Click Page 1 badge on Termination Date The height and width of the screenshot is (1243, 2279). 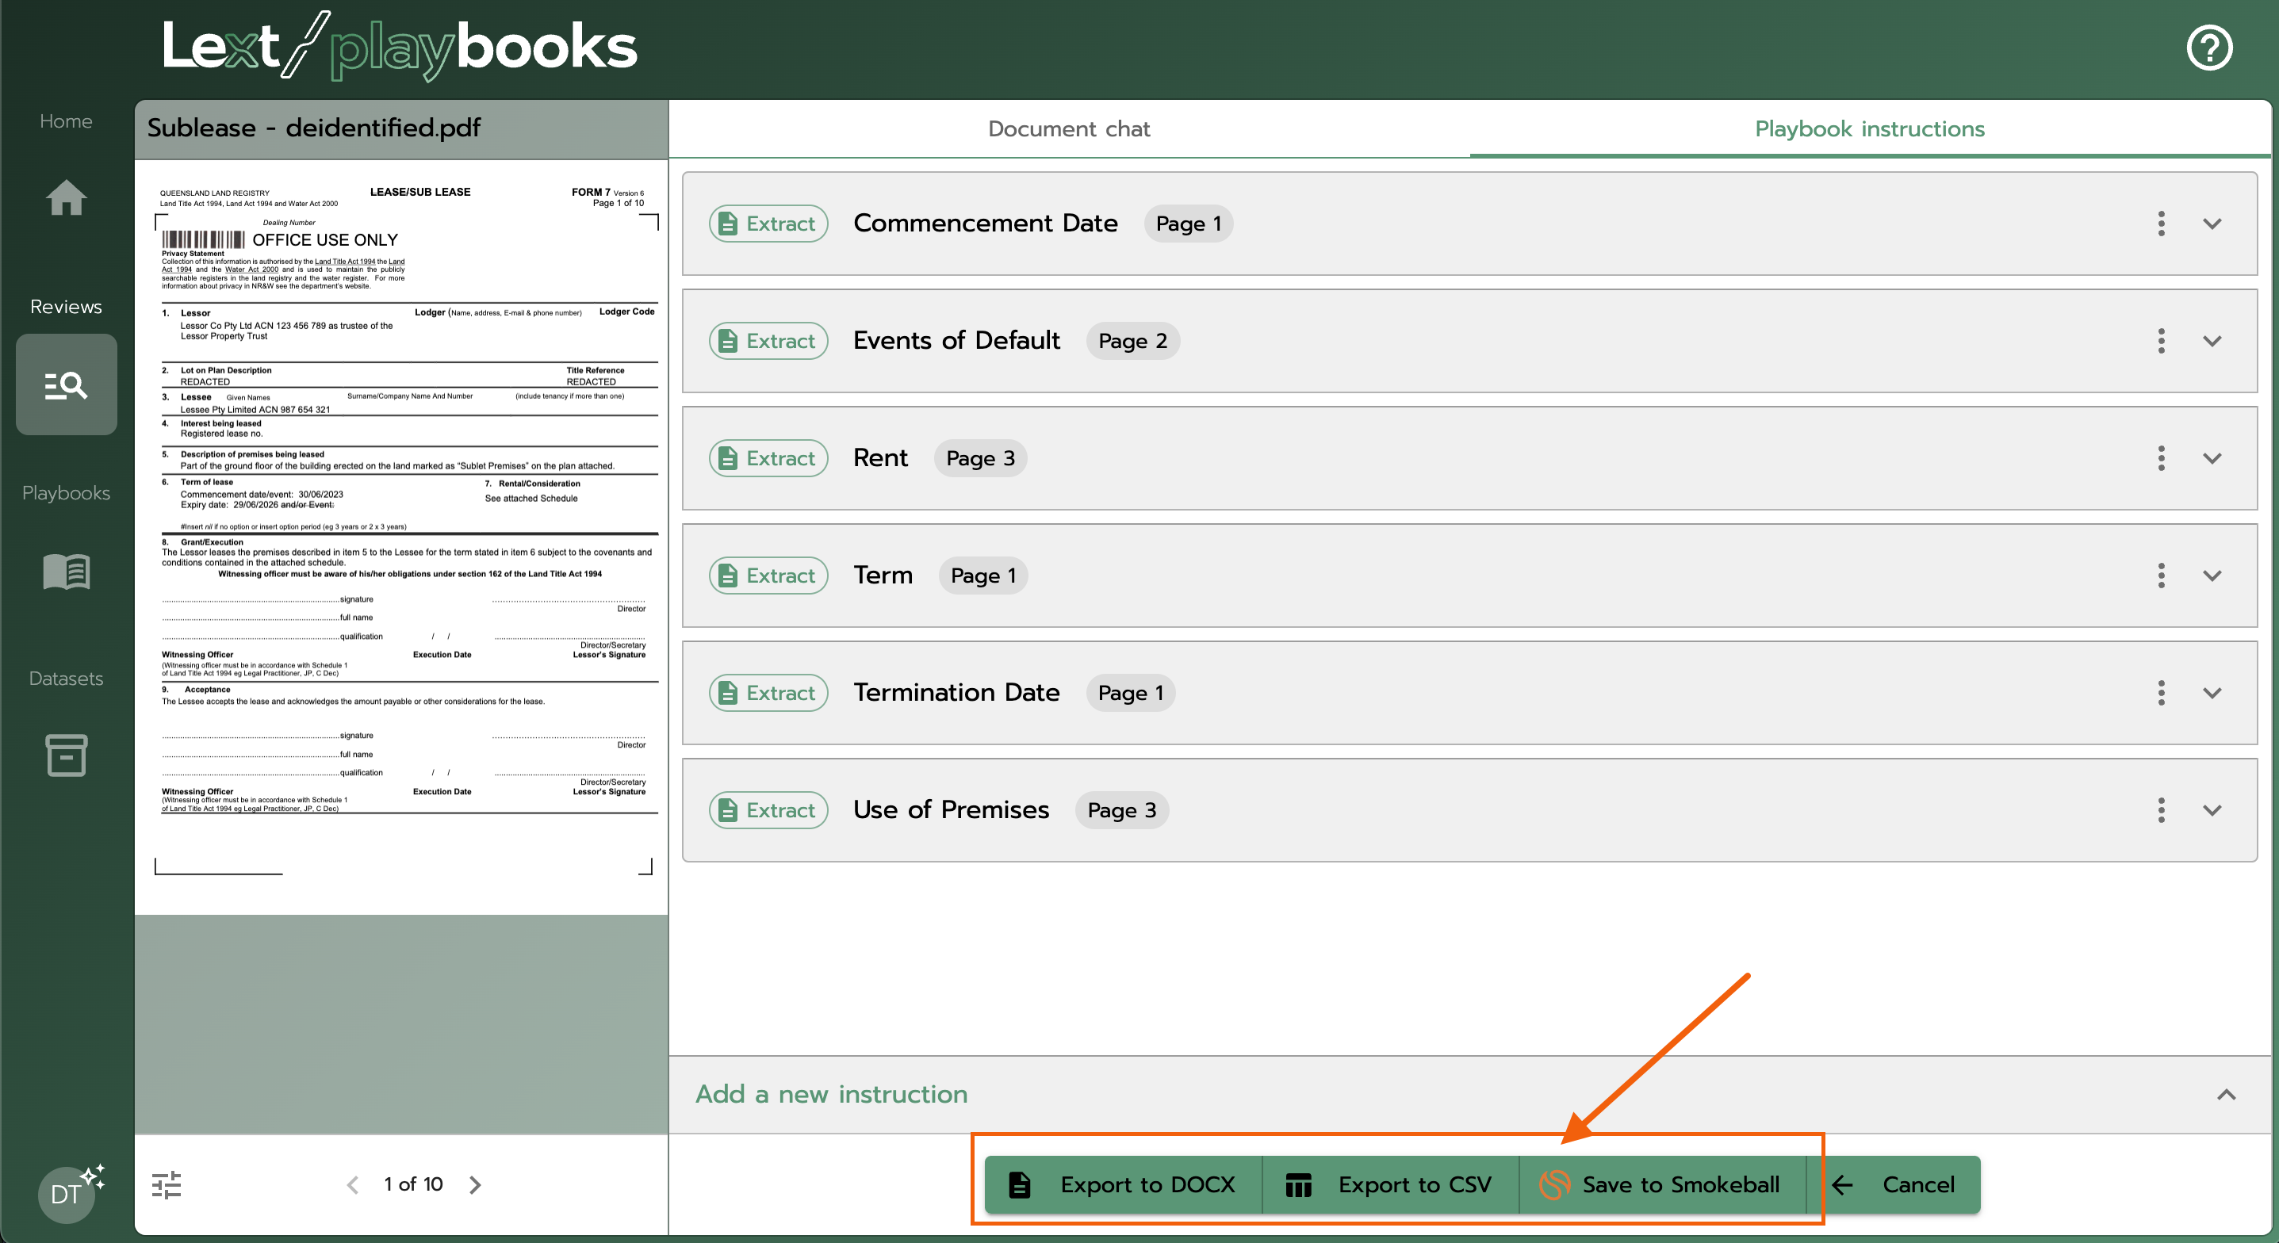click(x=1131, y=693)
